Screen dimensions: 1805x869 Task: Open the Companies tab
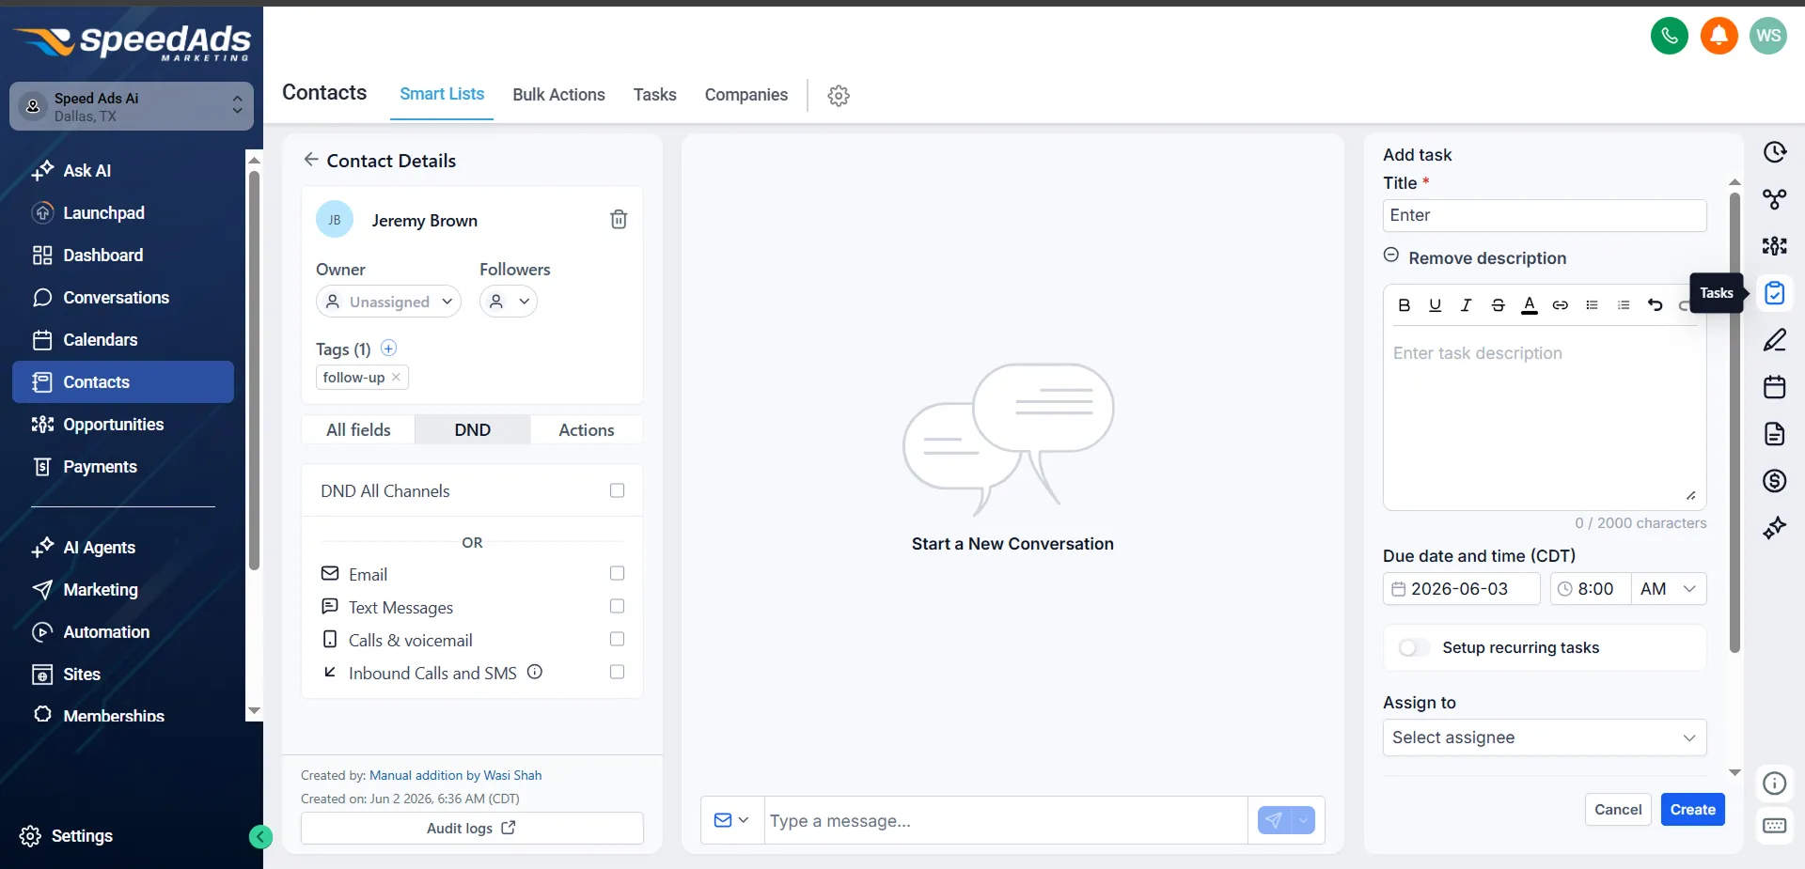pyautogui.click(x=746, y=95)
